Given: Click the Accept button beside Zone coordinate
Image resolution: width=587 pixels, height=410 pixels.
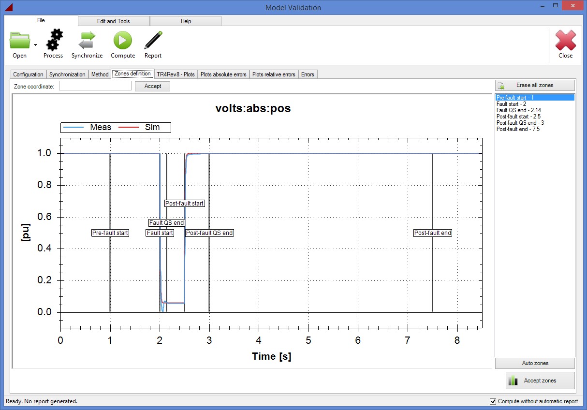Looking at the screenshot, I should pos(153,86).
